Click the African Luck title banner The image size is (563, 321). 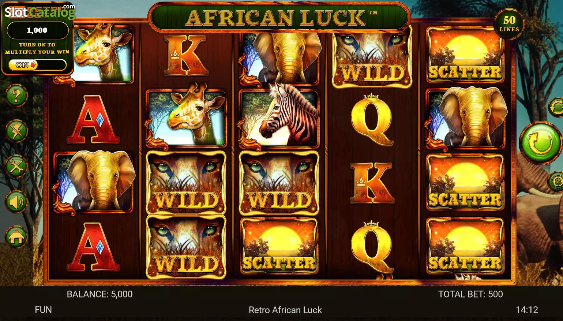tap(279, 18)
